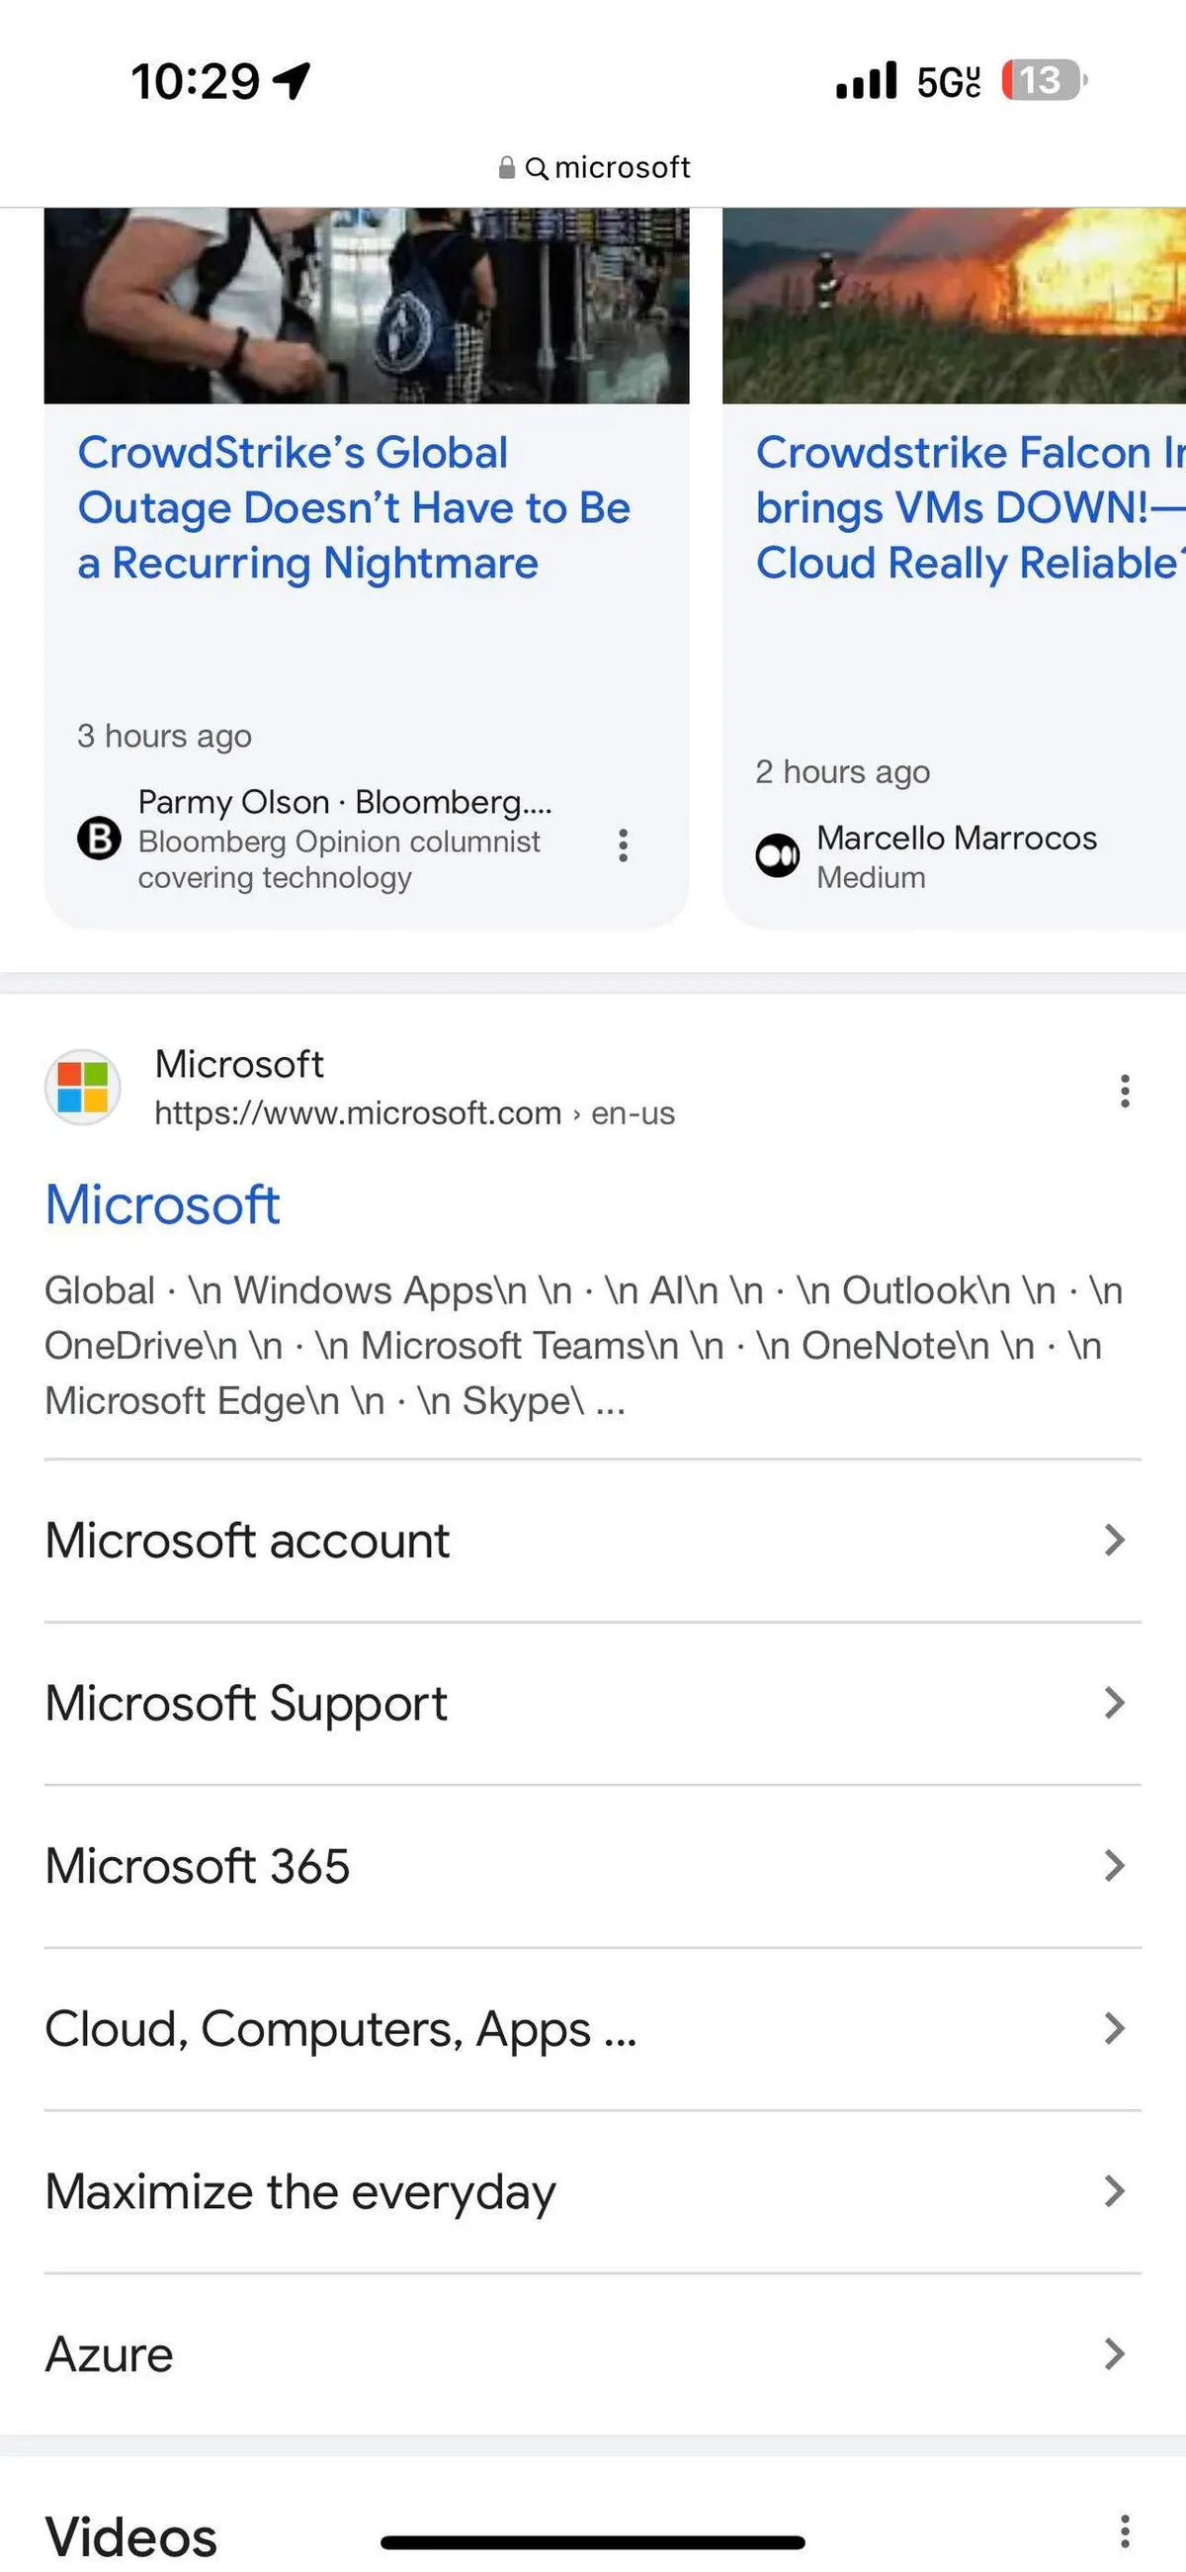
Task: Tap the Bloomberg B publisher icon
Action: [100, 838]
